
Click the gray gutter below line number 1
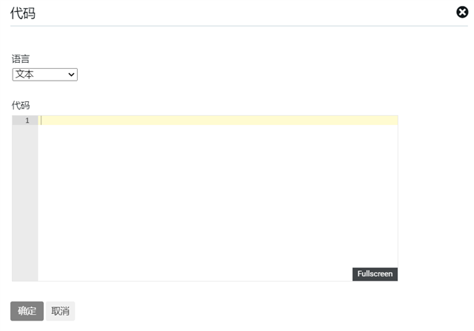(24, 199)
